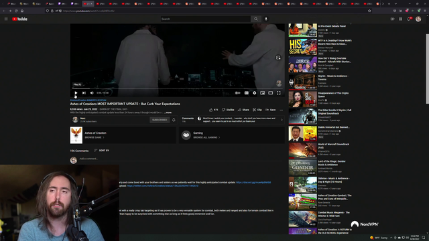The image size is (429, 241).
Task: Reload the page in browser
Action: pyautogui.click(x=16, y=11)
